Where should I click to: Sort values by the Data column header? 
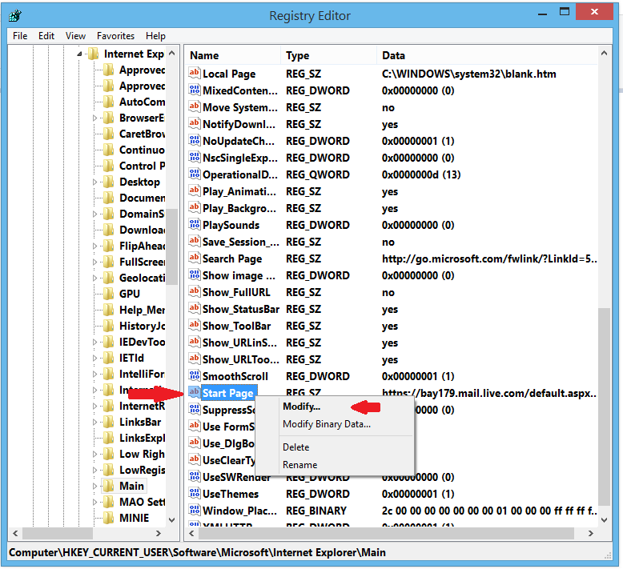[487, 55]
